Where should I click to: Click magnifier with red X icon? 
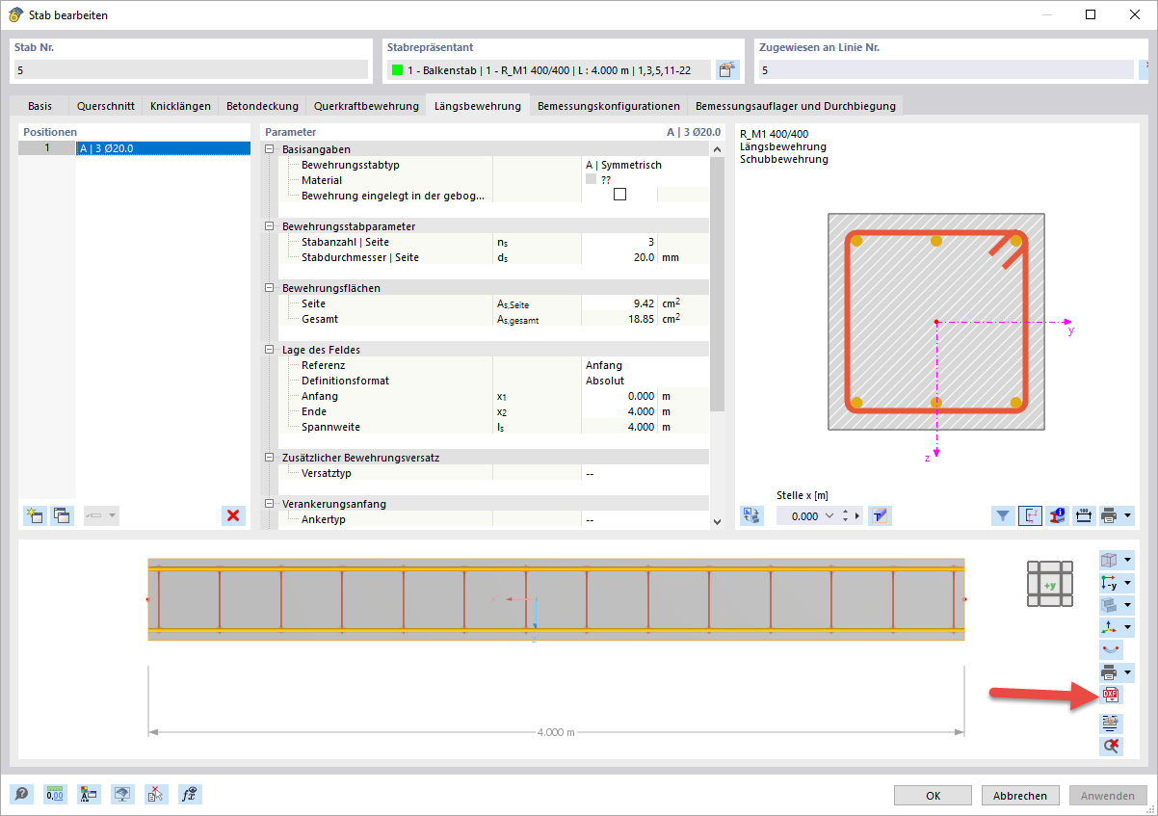point(1111,746)
